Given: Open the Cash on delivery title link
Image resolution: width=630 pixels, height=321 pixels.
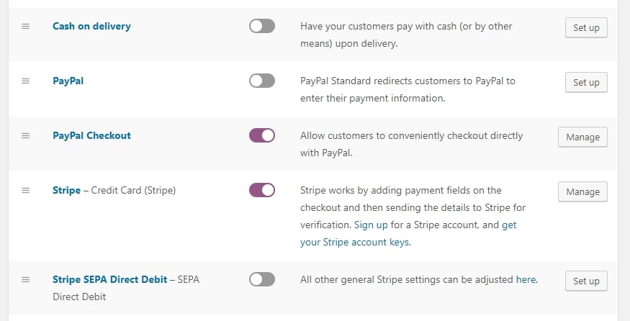Looking at the screenshot, I should [x=91, y=27].
